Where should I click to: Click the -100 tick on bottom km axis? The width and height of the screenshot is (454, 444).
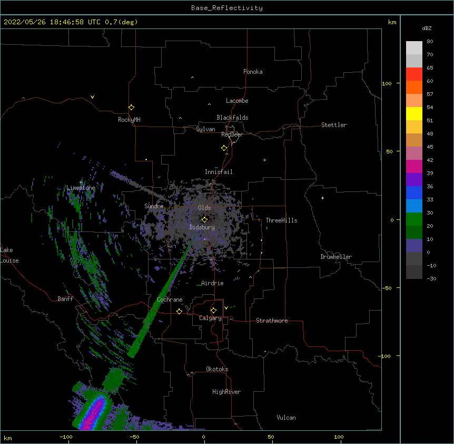pos(66,437)
